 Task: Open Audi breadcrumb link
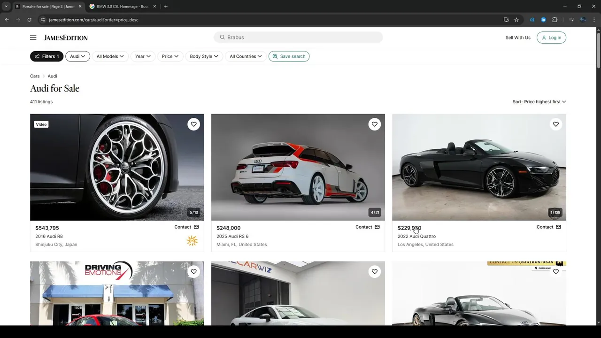[x=52, y=76]
